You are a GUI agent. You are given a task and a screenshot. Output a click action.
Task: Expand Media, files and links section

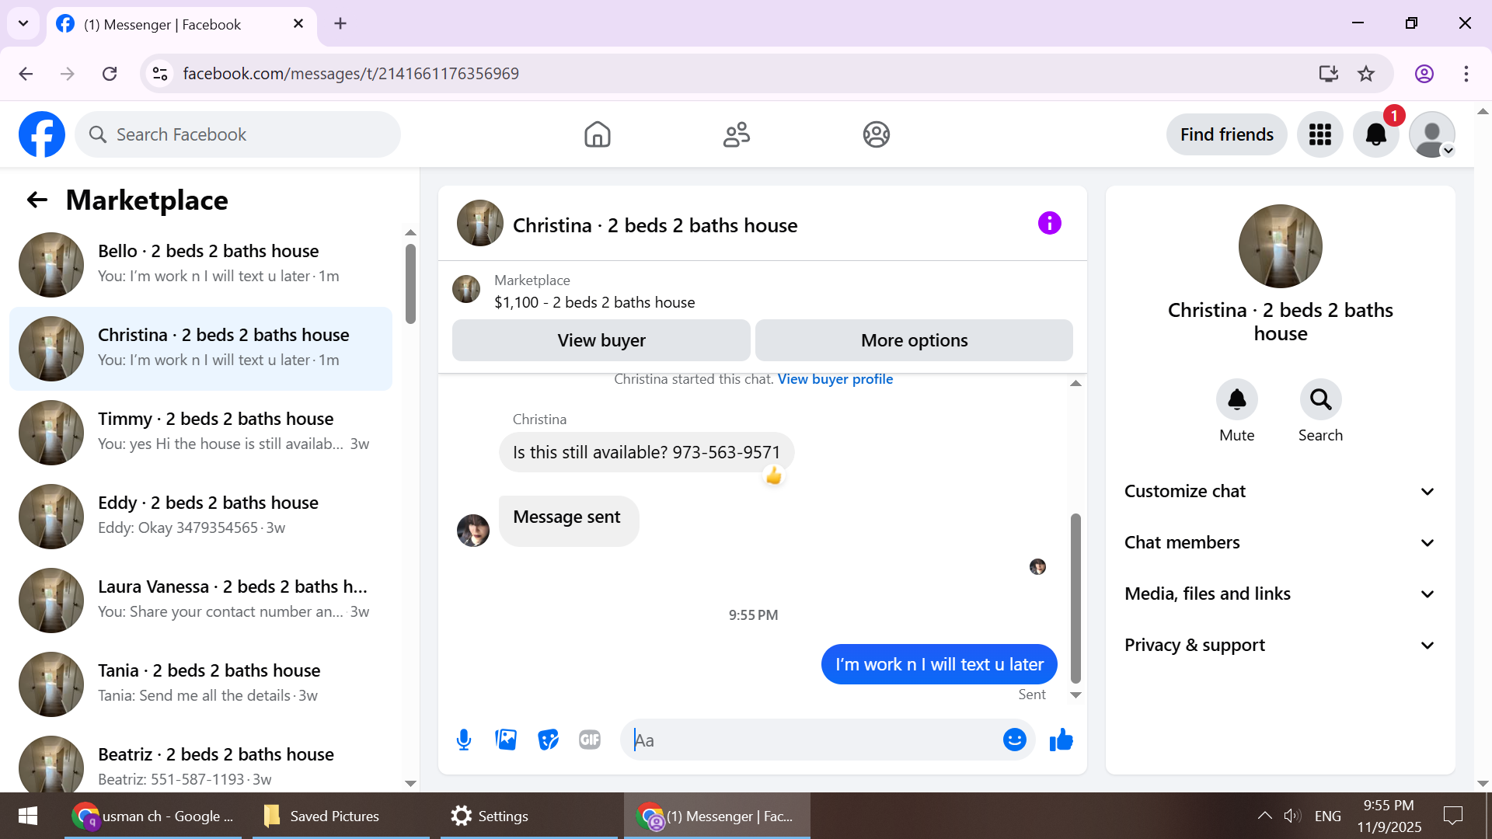(1280, 594)
